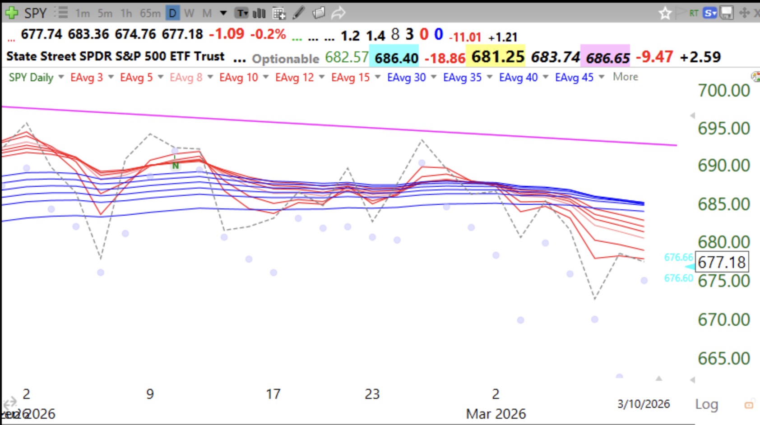Open the symbol list icon next to SPY

pyautogui.click(x=62, y=12)
